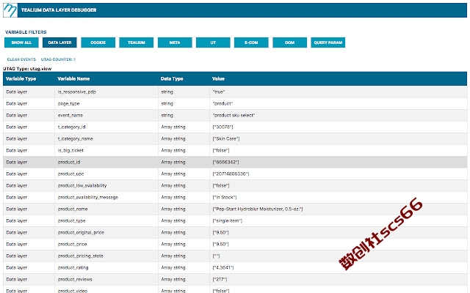The height and width of the screenshot is (293, 470).
Task: Select the is_responsive_pdp variable name
Action: [x=76, y=92]
